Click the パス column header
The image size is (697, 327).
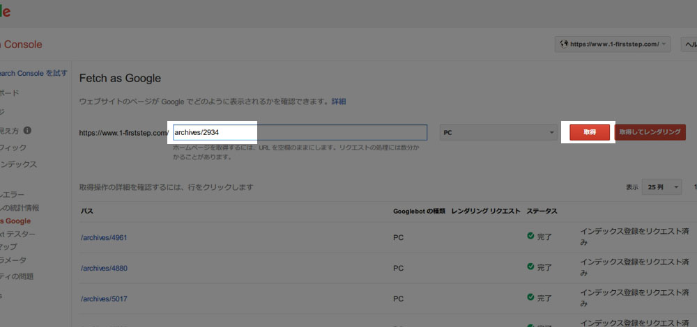click(86, 212)
